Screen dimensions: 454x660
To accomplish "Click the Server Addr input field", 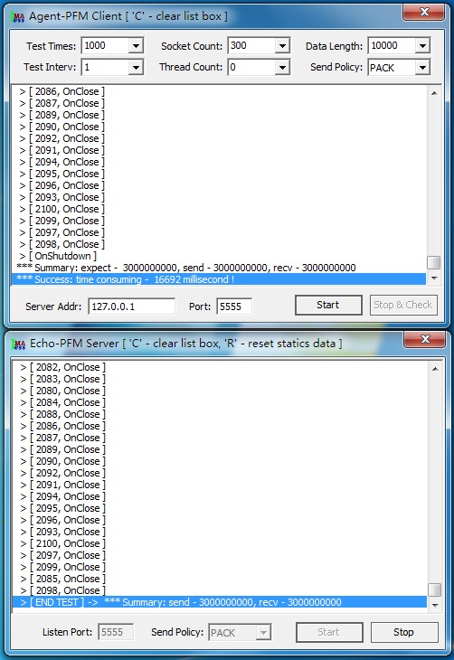I will (131, 306).
